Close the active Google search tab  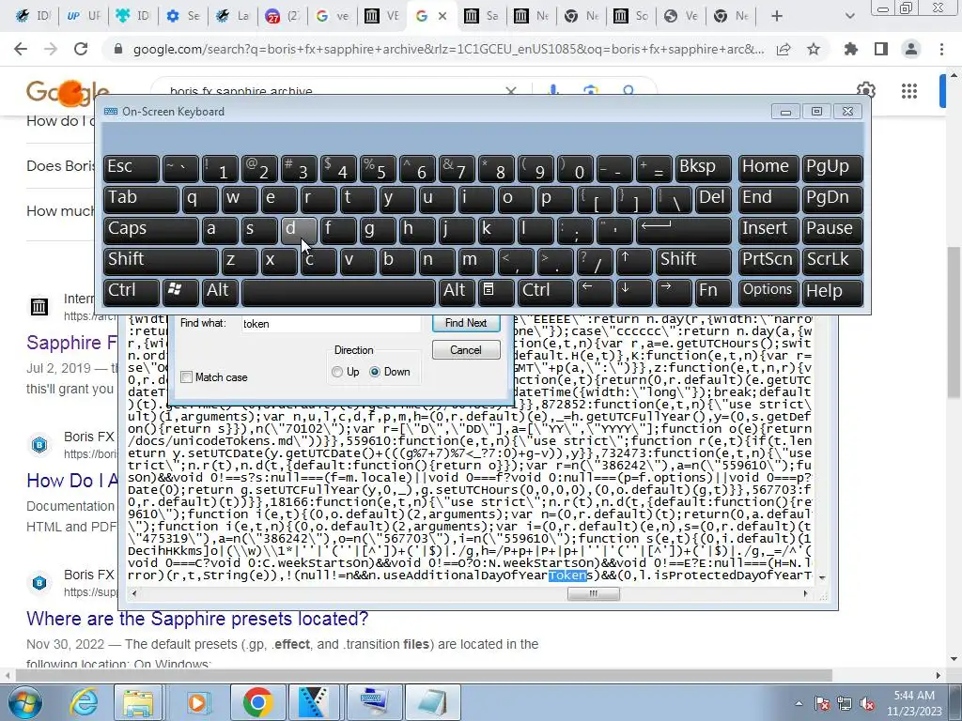(x=442, y=16)
